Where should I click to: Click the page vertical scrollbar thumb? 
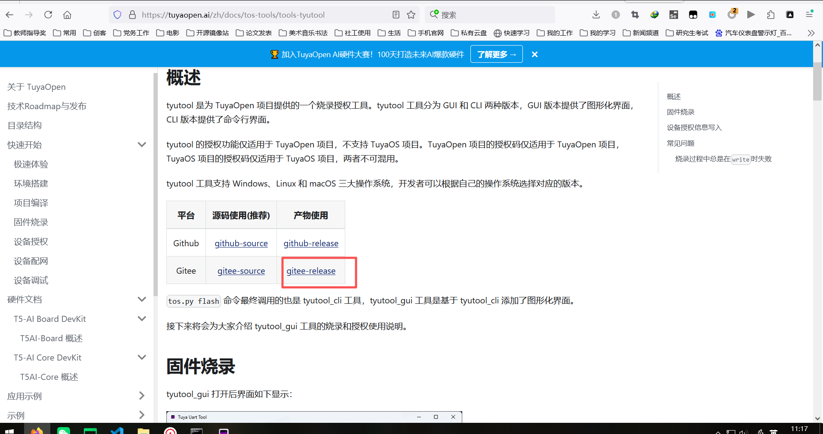(817, 82)
